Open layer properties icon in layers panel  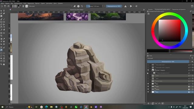(162, 103)
